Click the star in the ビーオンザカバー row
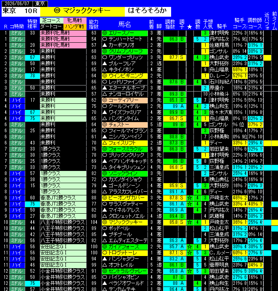The image size is (278, 291). [x=189, y=198]
